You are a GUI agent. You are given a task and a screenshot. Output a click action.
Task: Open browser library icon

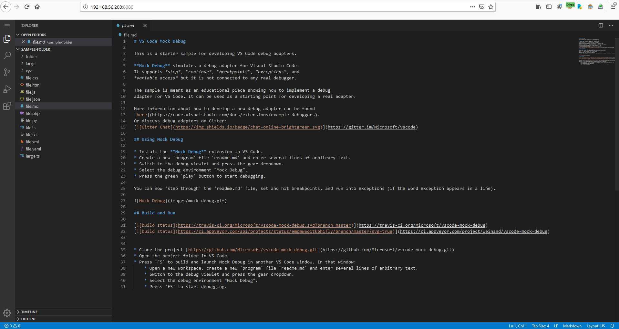coord(539,7)
